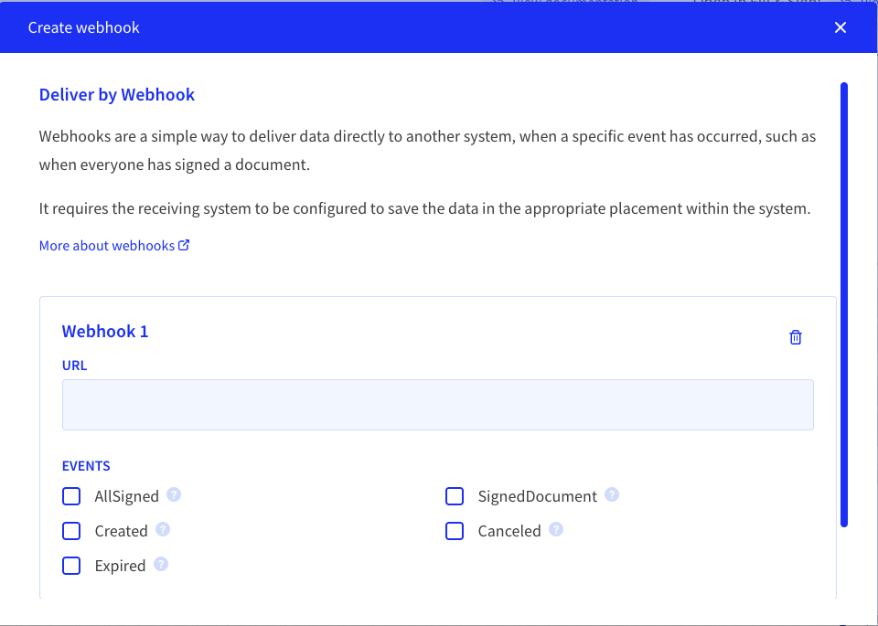
Task: Open the help tooltip for AllSigned
Action: coord(174,495)
